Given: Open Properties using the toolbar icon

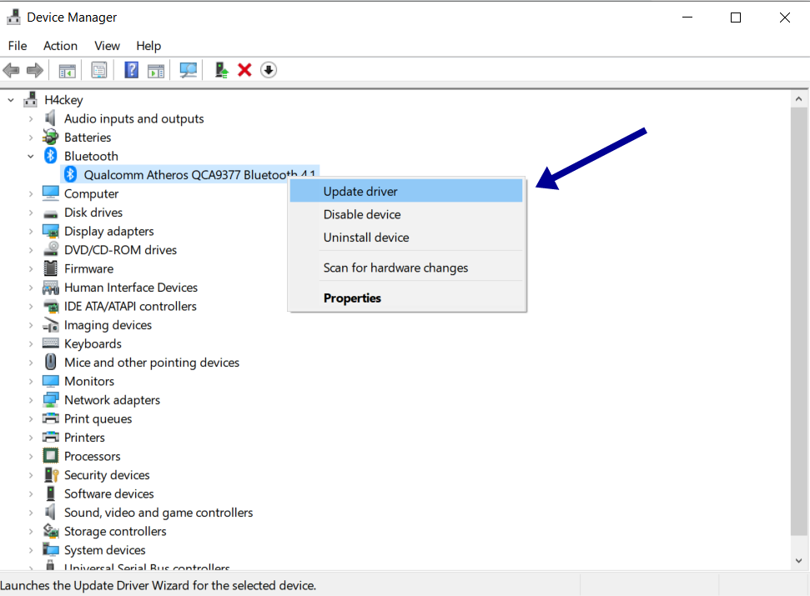Looking at the screenshot, I should (x=98, y=69).
